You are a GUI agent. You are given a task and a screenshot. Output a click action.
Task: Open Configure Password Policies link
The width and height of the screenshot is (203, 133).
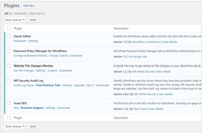[x=30, y=55]
